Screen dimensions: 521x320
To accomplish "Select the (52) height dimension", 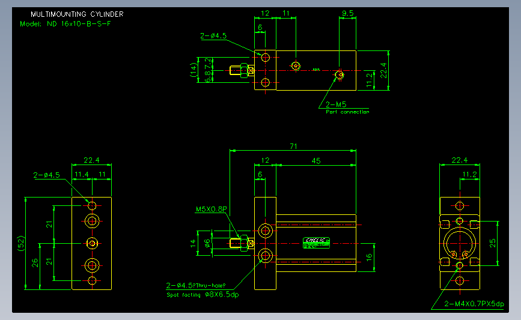I will 20,243.
